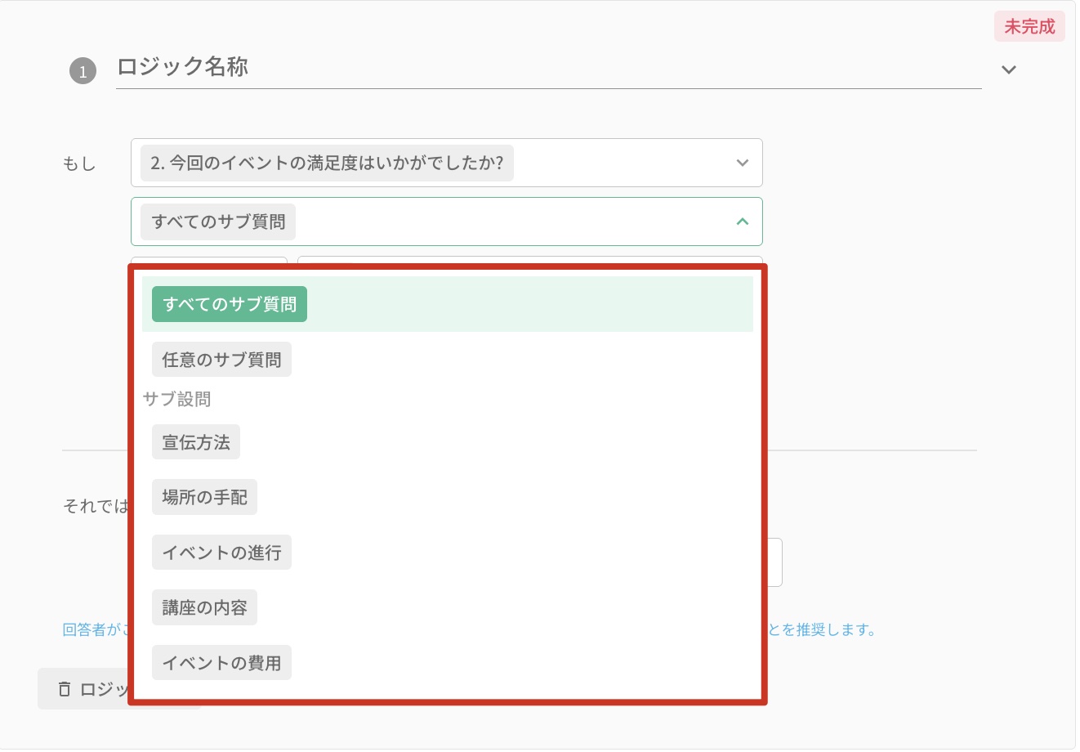The width and height of the screenshot is (1080, 752).
Task: Choose 任意のサブ質問 option
Action: [221, 360]
